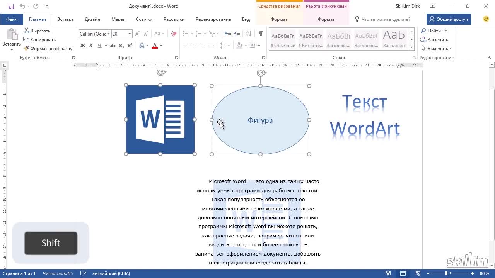Screen dimensions: 495x278
Task: Click Вырезать to cut
Action: (x=37, y=31)
